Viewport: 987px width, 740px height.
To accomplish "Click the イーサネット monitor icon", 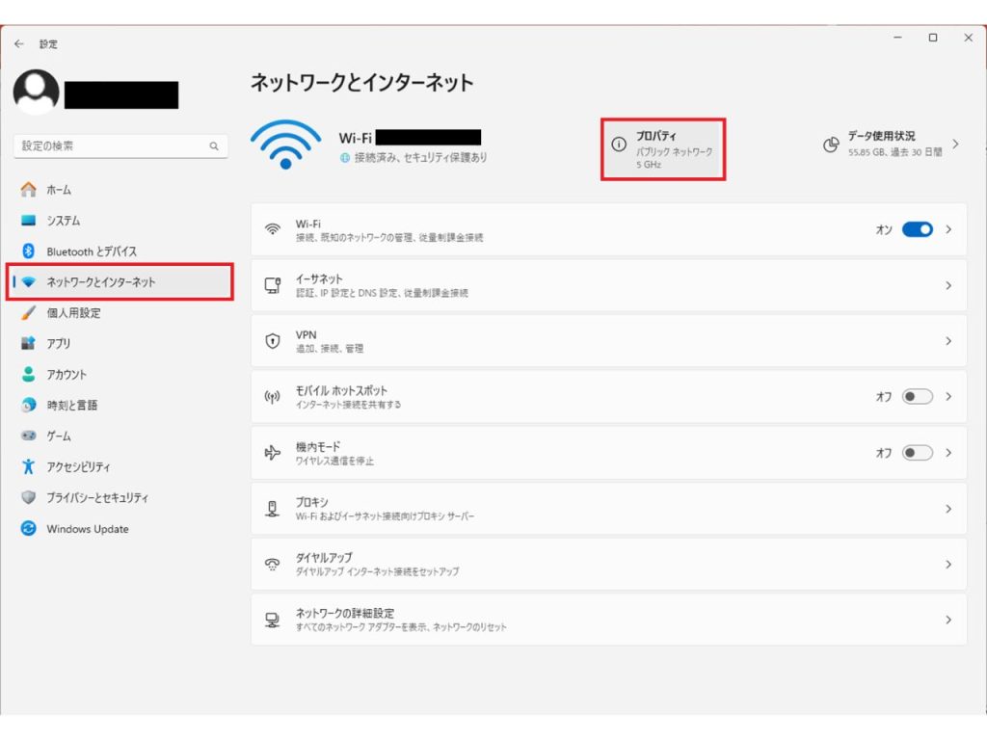I will pyautogui.click(x=272, y=284).
